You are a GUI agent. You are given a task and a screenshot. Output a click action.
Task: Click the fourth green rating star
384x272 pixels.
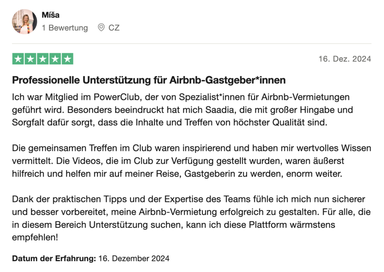[x=55, y=59]
